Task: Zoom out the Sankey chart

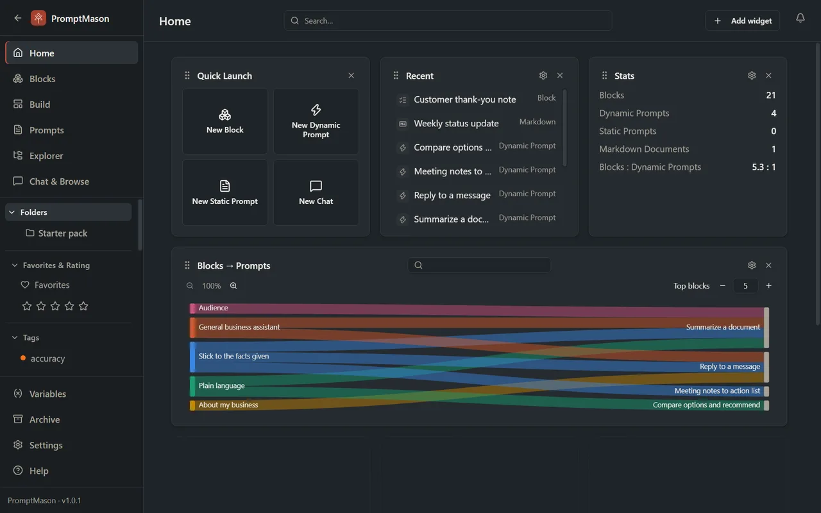Action: coord(190,286)
